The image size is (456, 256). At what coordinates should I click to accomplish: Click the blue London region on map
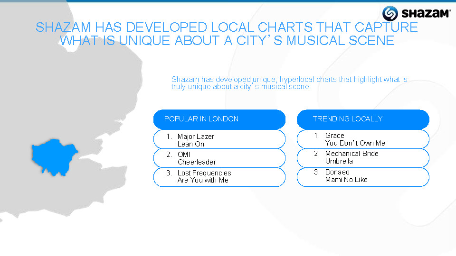pyautogui.click(x=54, y=157)
